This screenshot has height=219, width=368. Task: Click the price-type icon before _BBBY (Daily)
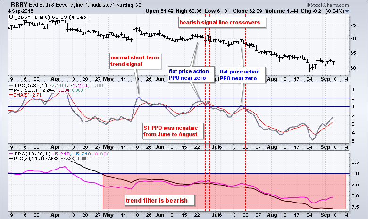[11, 17]
